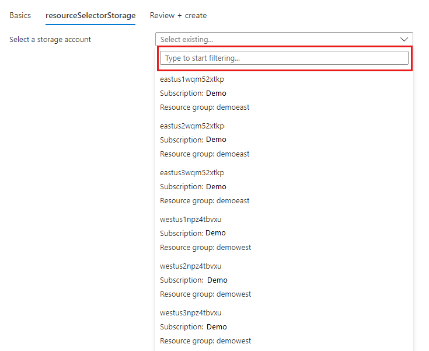429x351 pixels.
Task: Click Resource group demoeast under eastus1wqm52xtkp
Action: (x=205, y=107)
